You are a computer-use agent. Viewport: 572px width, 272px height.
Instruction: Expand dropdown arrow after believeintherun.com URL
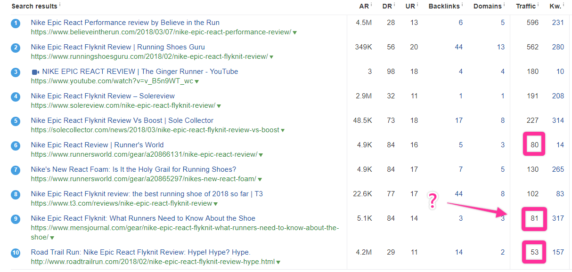point(294,32)
